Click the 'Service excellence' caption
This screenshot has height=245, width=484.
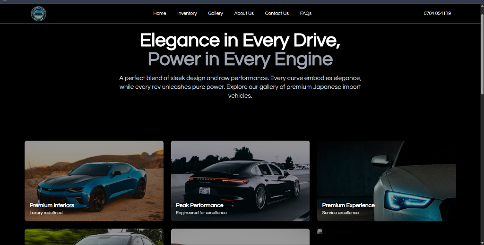340,212
